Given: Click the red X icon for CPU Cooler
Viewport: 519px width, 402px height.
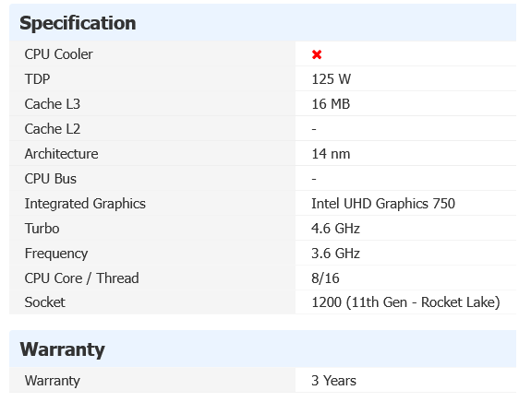Looking at the screenshot, I should coord(317,54).
